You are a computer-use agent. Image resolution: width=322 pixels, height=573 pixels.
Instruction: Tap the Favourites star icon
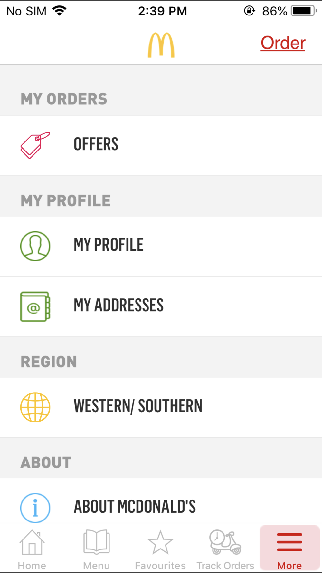[160, 542]
